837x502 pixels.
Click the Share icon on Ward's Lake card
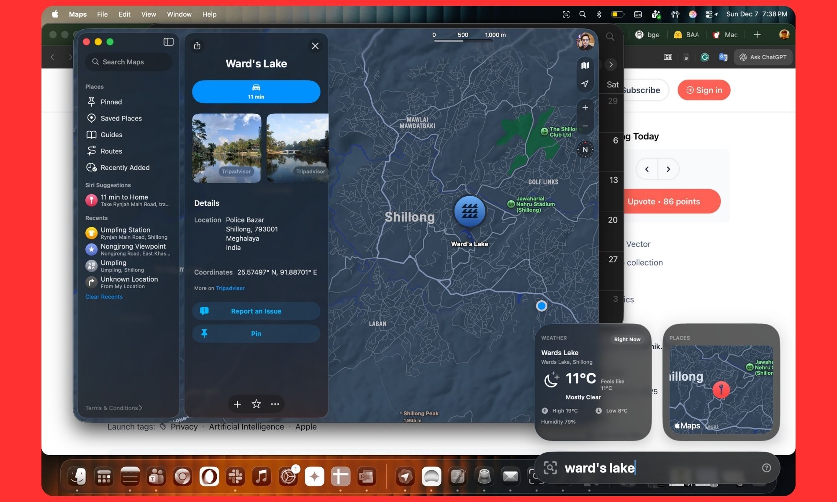pos(198,46)
